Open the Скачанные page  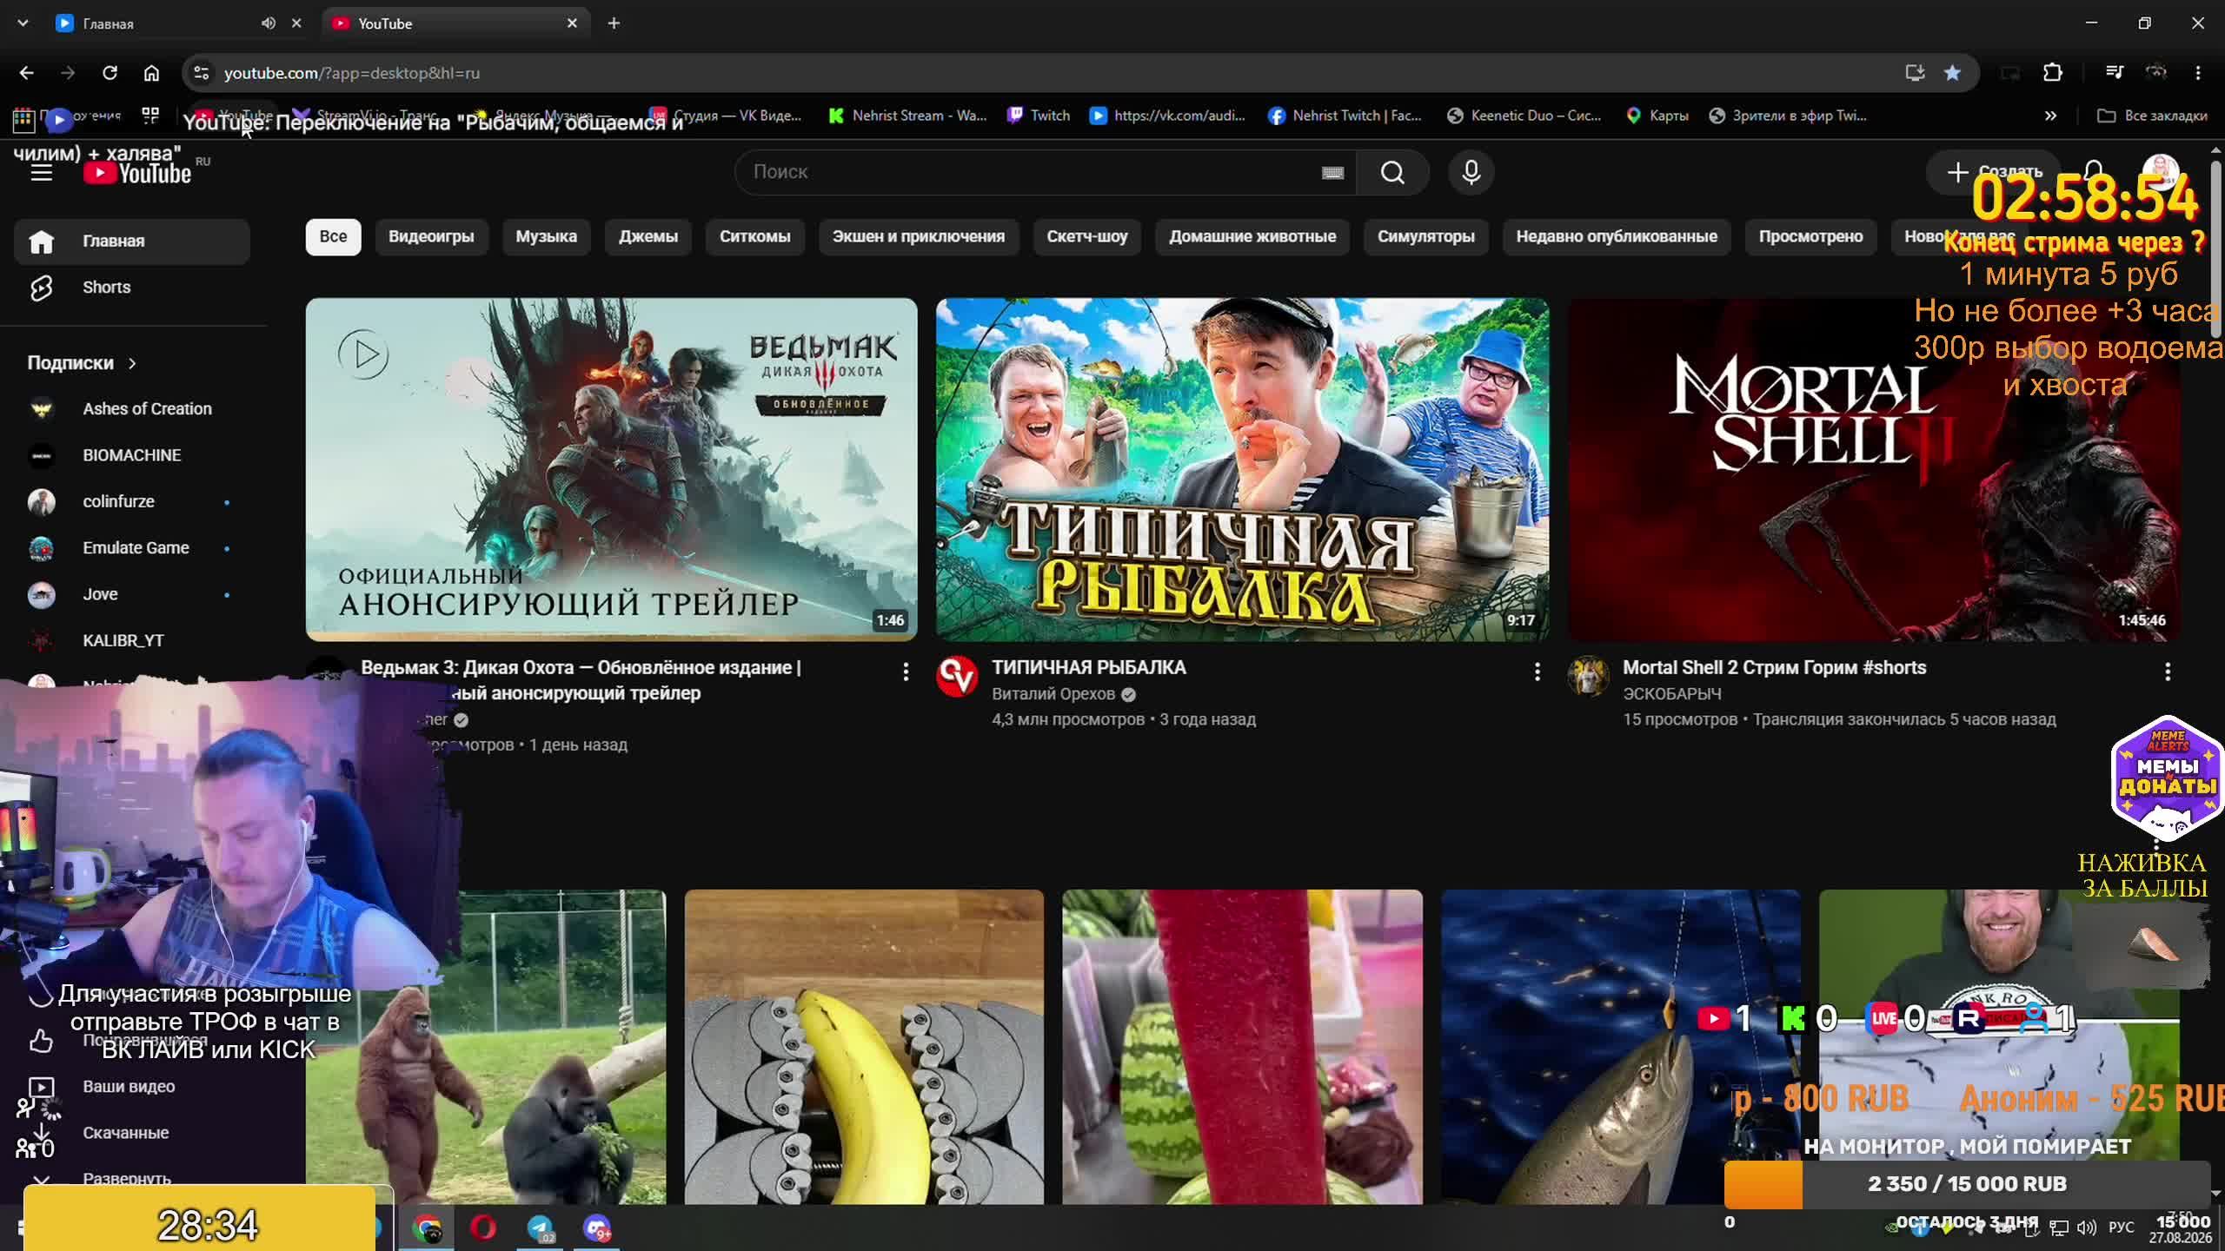pyautogui.click(x=132, y=1133)
